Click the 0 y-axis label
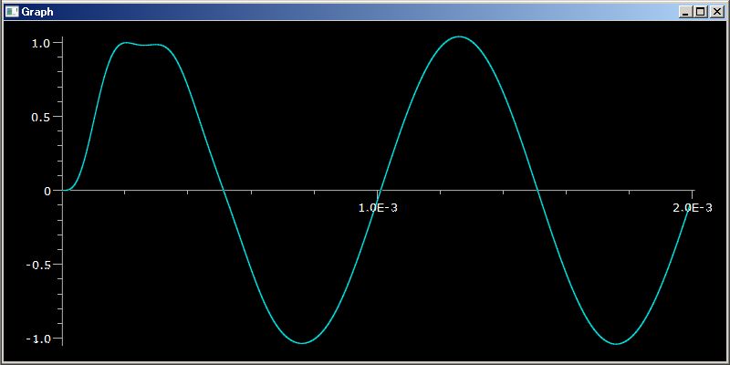 47,191
